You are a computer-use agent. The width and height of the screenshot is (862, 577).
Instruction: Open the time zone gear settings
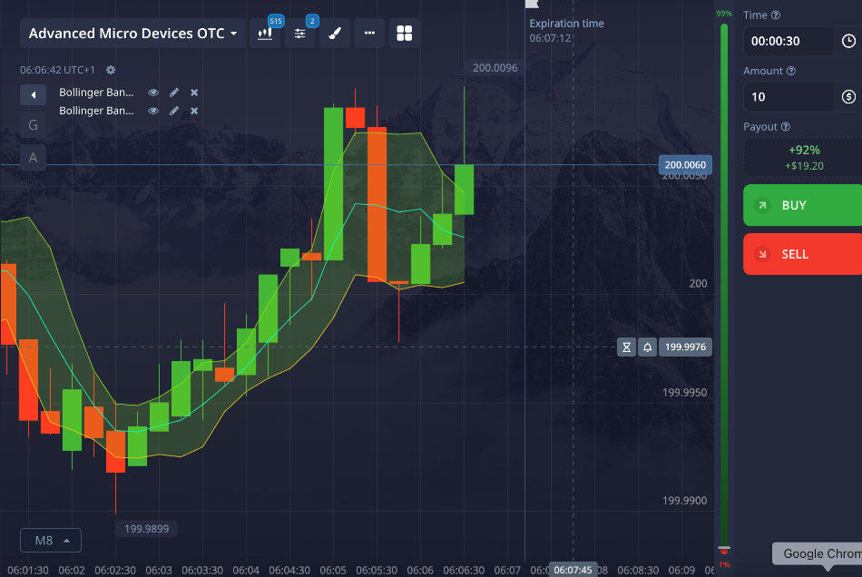click(111, 70)
